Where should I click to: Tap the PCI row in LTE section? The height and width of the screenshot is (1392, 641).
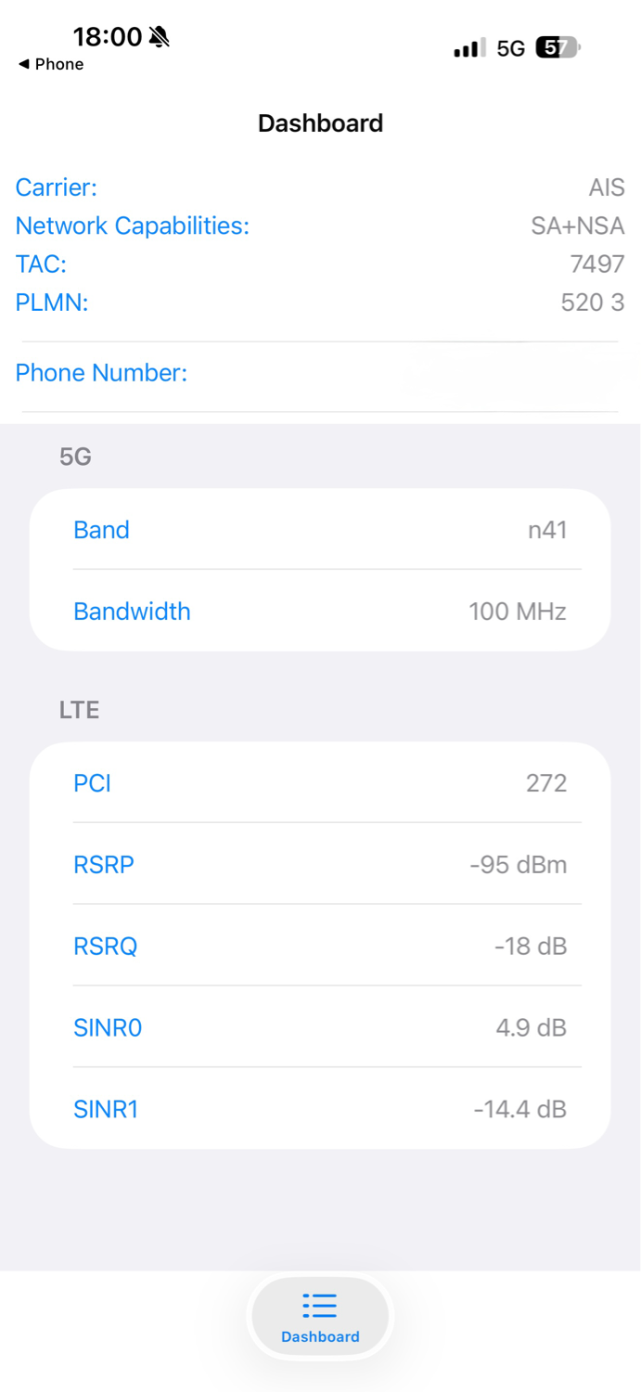point(320,783)
